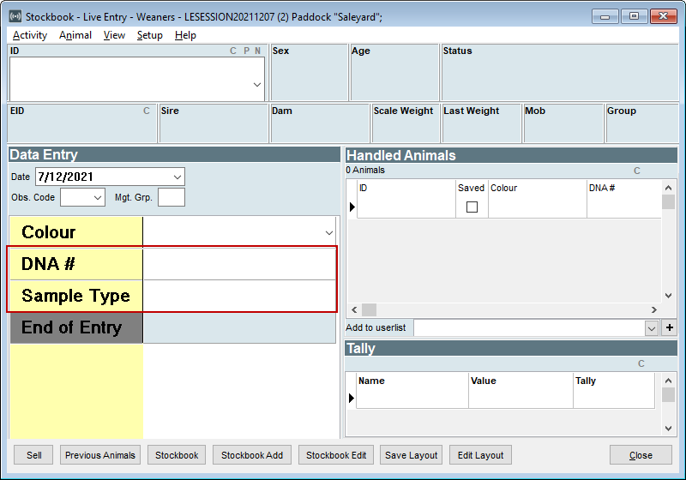Click the End of Entry row label

(x=76, y=327)
